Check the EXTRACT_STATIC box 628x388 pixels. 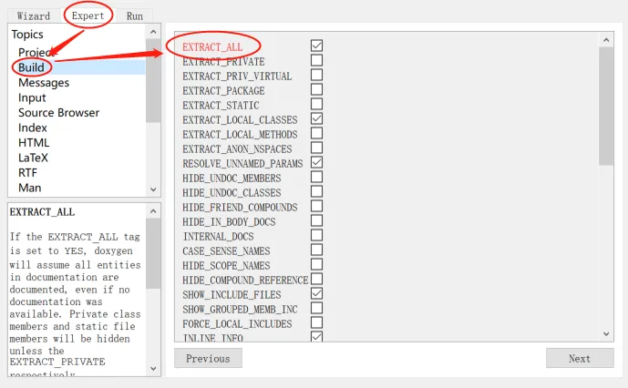click(x=316, y=104)
